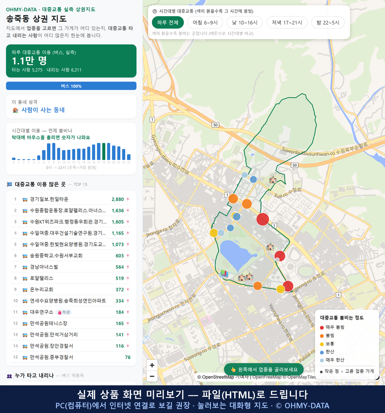The width and height of the screenshot is (385, 413).
Task: Click the bus icon for 만석공원.장안경찰서
Action: click(25, 346)
